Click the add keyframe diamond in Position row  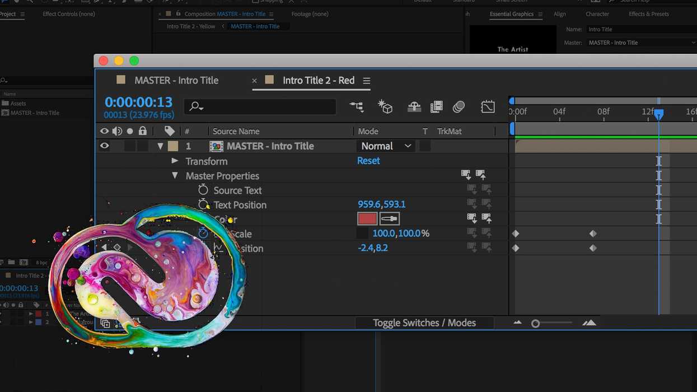117,247
